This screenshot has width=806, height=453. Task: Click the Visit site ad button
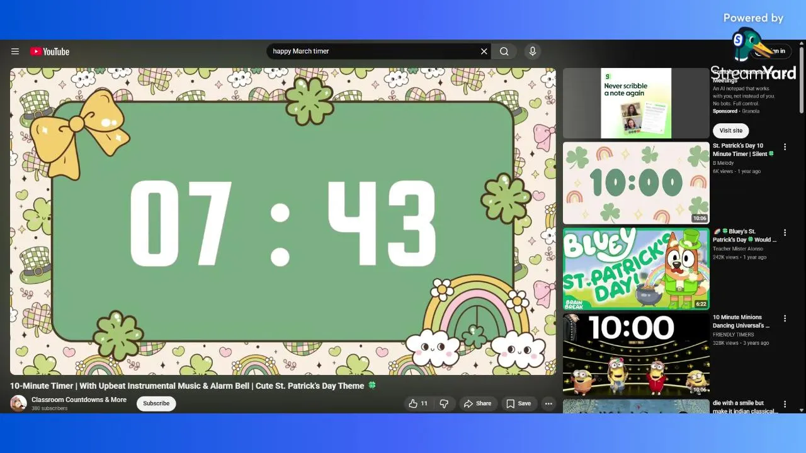coord(730,130)
